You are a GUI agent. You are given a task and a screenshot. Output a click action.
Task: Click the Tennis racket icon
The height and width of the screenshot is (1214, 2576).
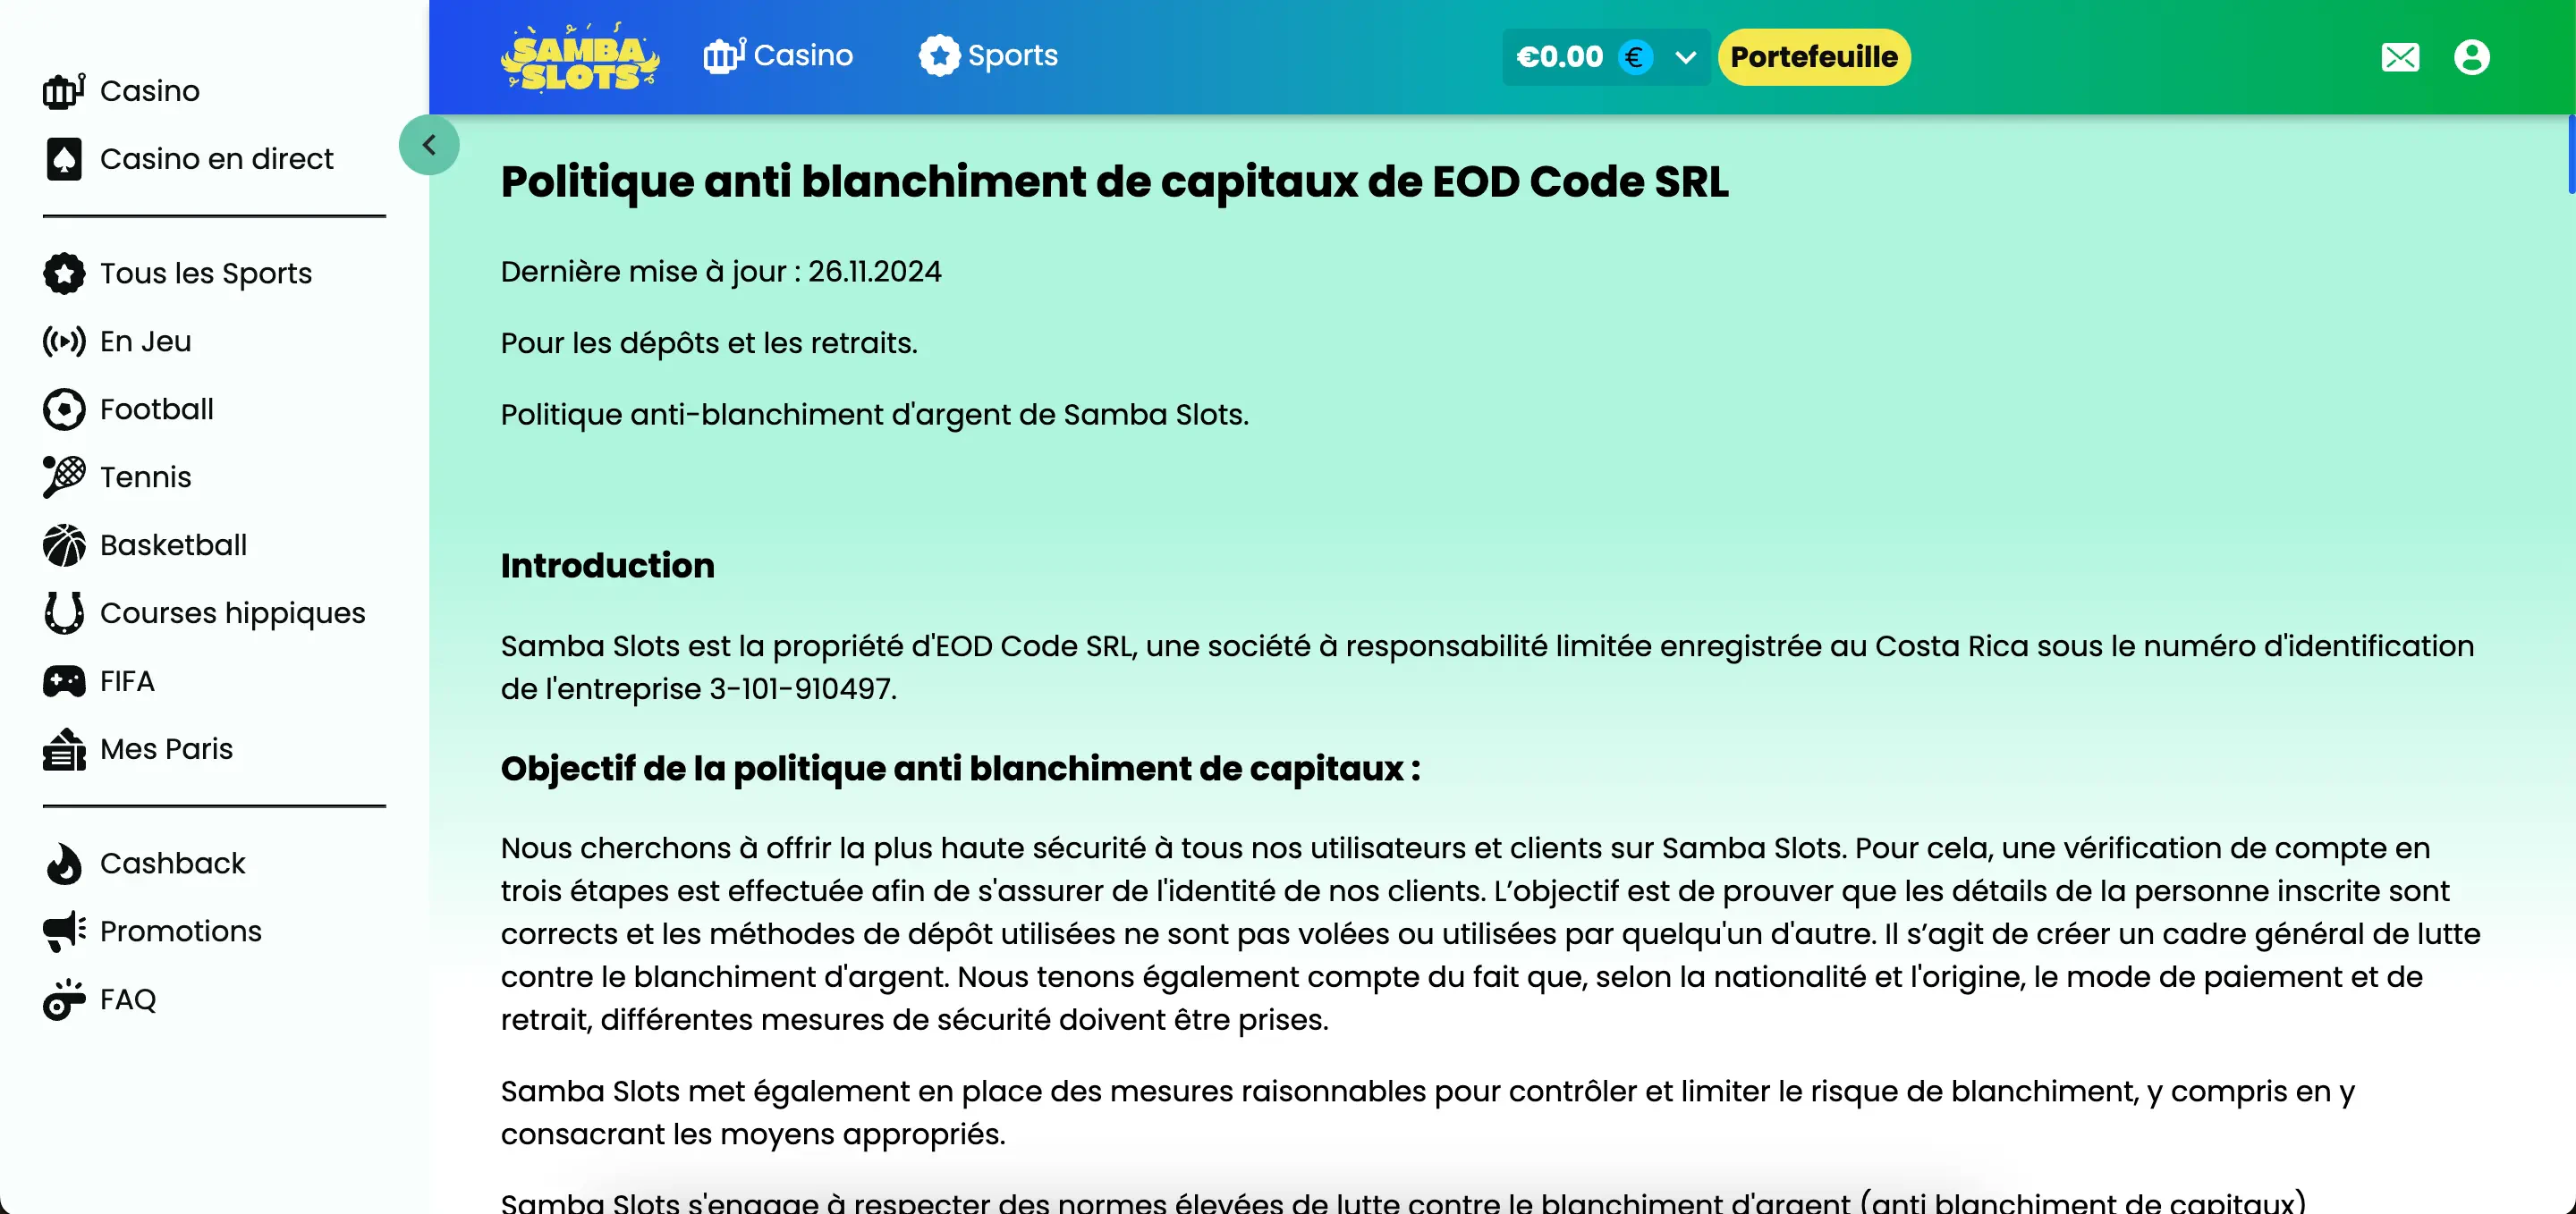point(64,477)
